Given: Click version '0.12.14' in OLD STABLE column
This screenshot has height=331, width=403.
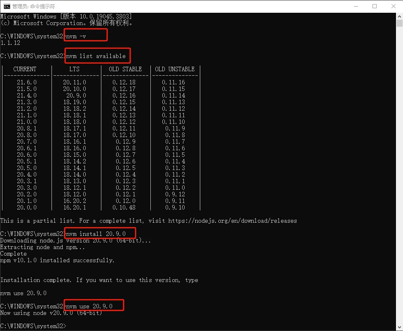Looking at the screenshot, I should click(x=124, y=109).
